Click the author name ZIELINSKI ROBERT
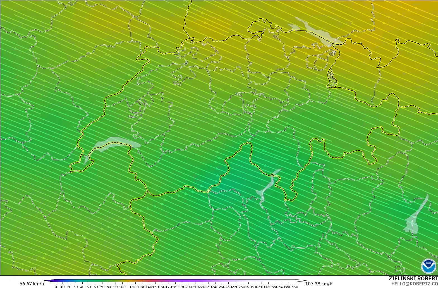Image resolution: width=438 pixels, height=289 pixels. point(413,279)
